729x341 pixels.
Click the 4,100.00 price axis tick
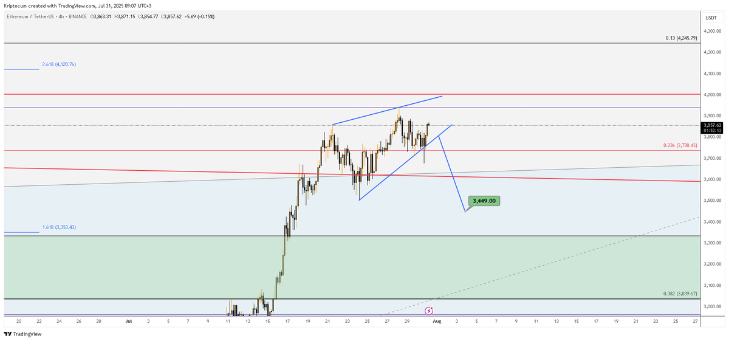pos(712,74)
